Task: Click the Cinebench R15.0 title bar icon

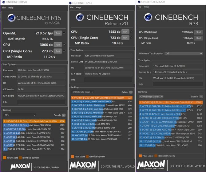Action: point(4,2)
